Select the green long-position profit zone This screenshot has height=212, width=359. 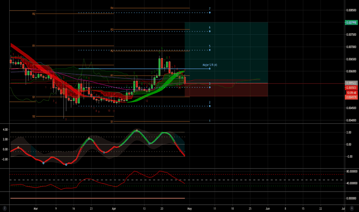226,53
